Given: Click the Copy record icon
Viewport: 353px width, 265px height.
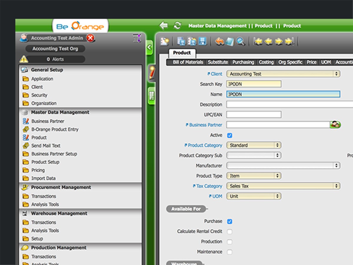Looking at the screenshot, I should point(180,41).
